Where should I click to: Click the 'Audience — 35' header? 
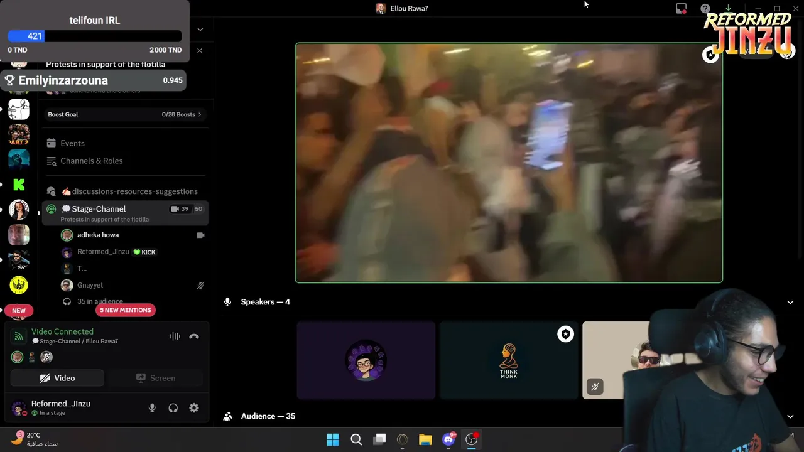[x=268, y=416]
